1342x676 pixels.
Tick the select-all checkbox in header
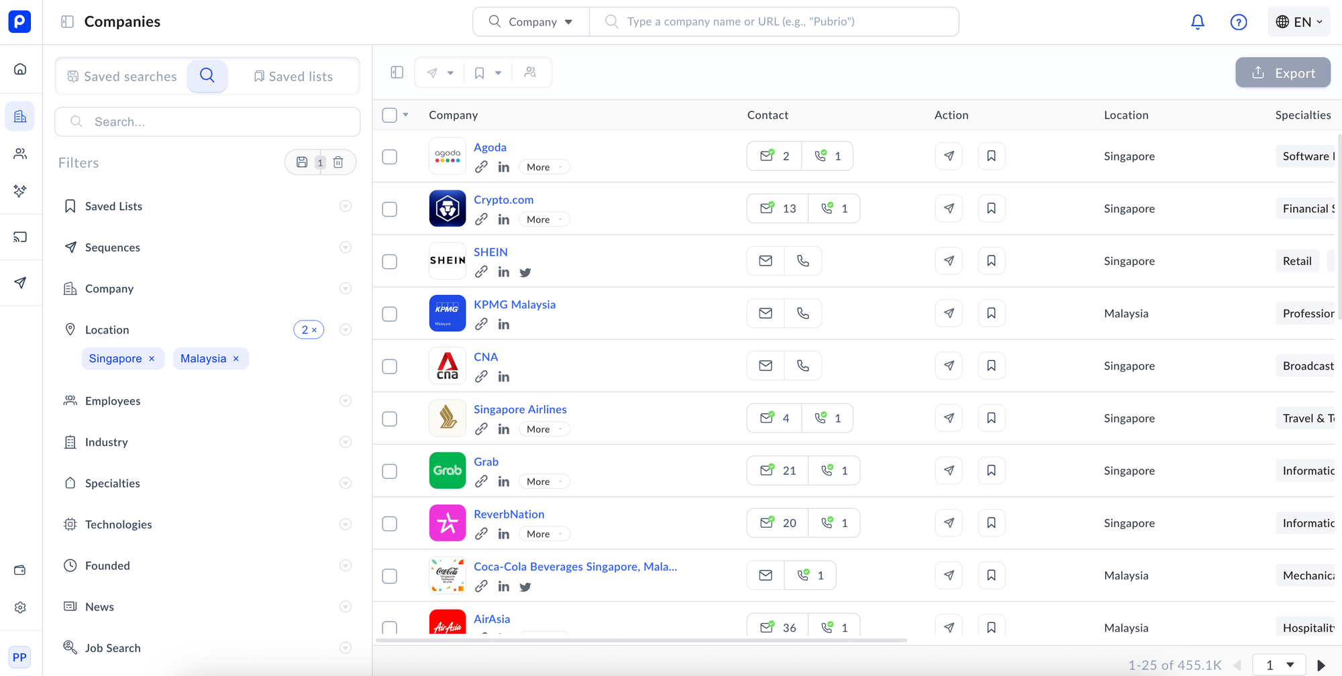click(x=390, y=115)
